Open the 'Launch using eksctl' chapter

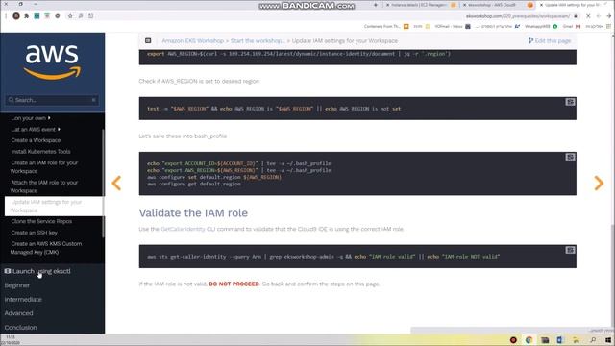(x=37, y=271)
